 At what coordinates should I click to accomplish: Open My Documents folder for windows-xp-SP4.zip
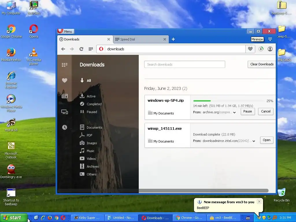(161, 113)
